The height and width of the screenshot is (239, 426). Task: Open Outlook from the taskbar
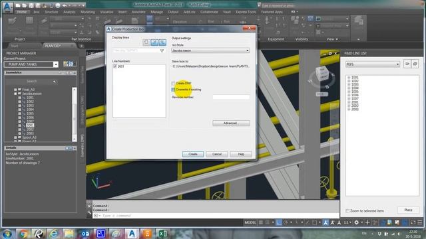85,233
